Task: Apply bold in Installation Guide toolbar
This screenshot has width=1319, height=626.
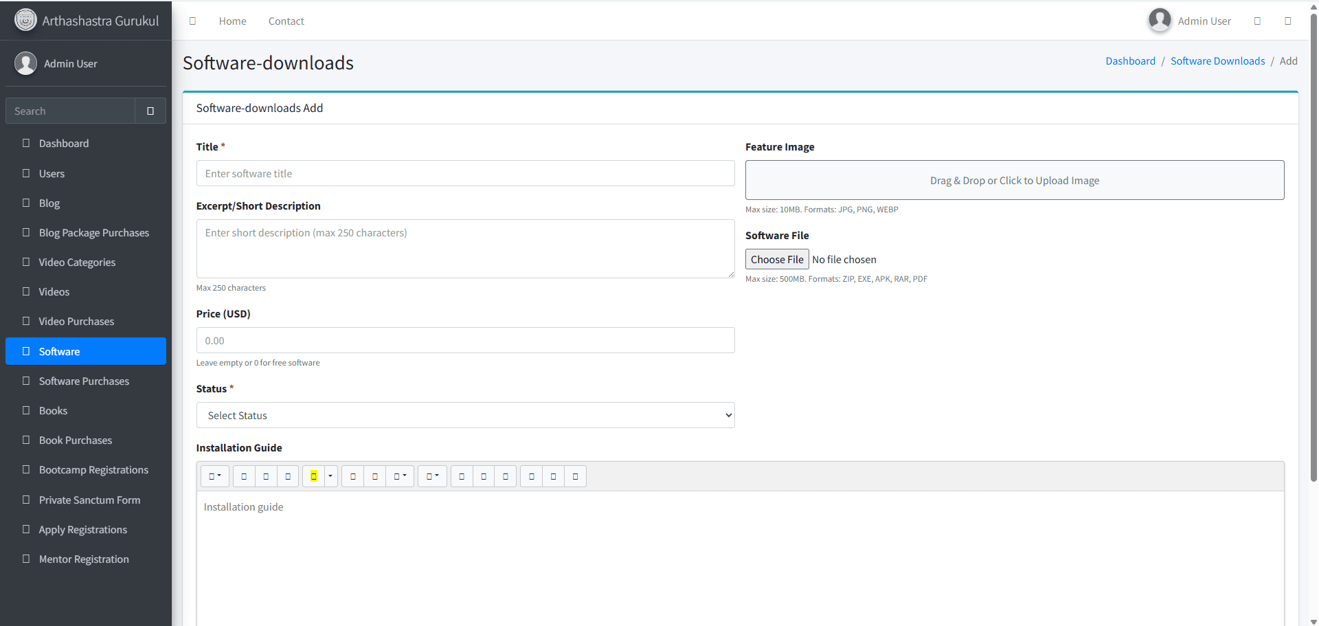Action: (x=244, y=476)
